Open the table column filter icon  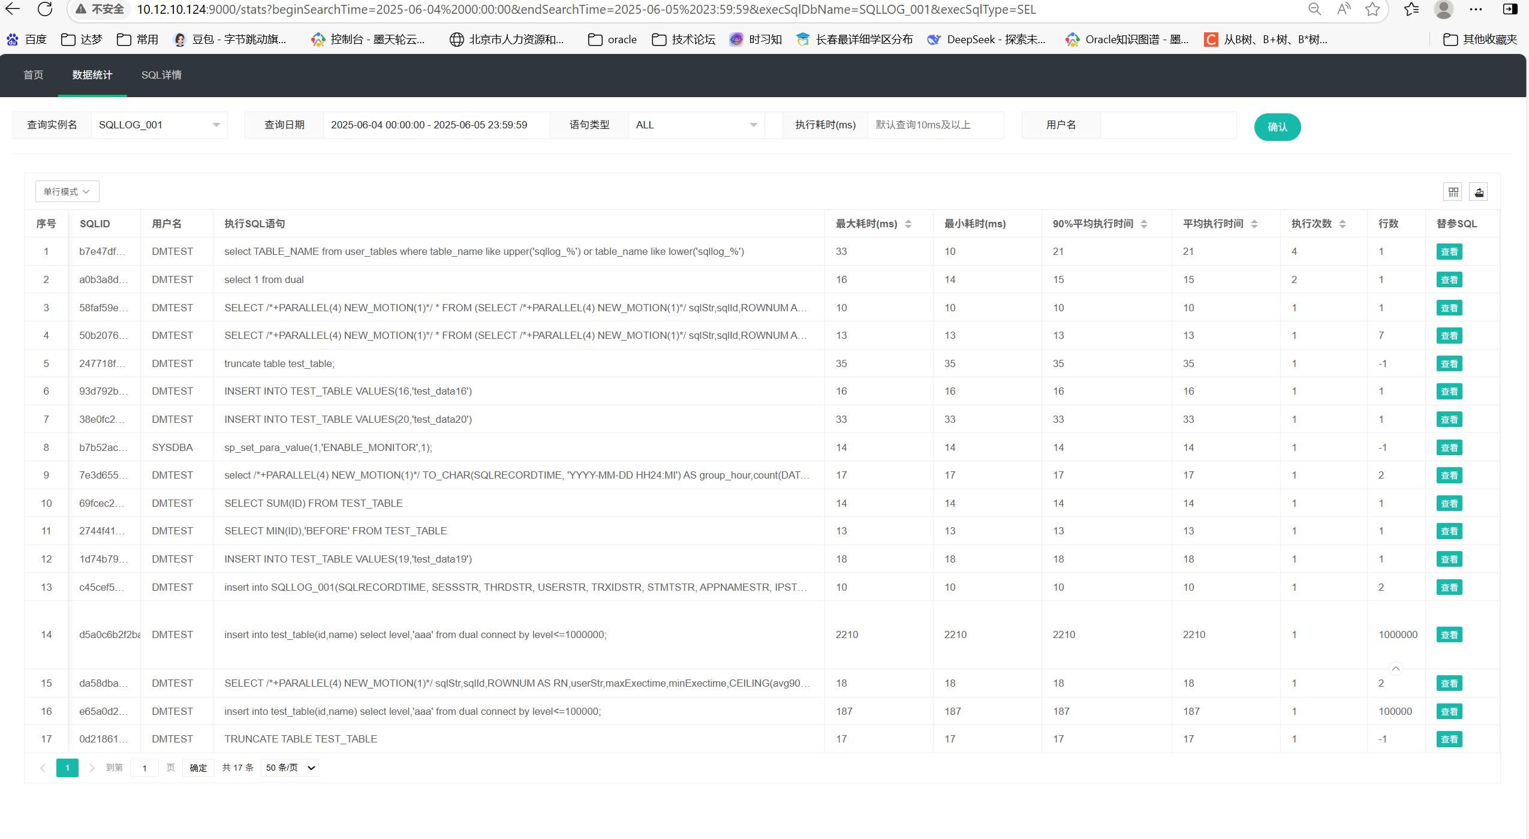coord(1453,192)
